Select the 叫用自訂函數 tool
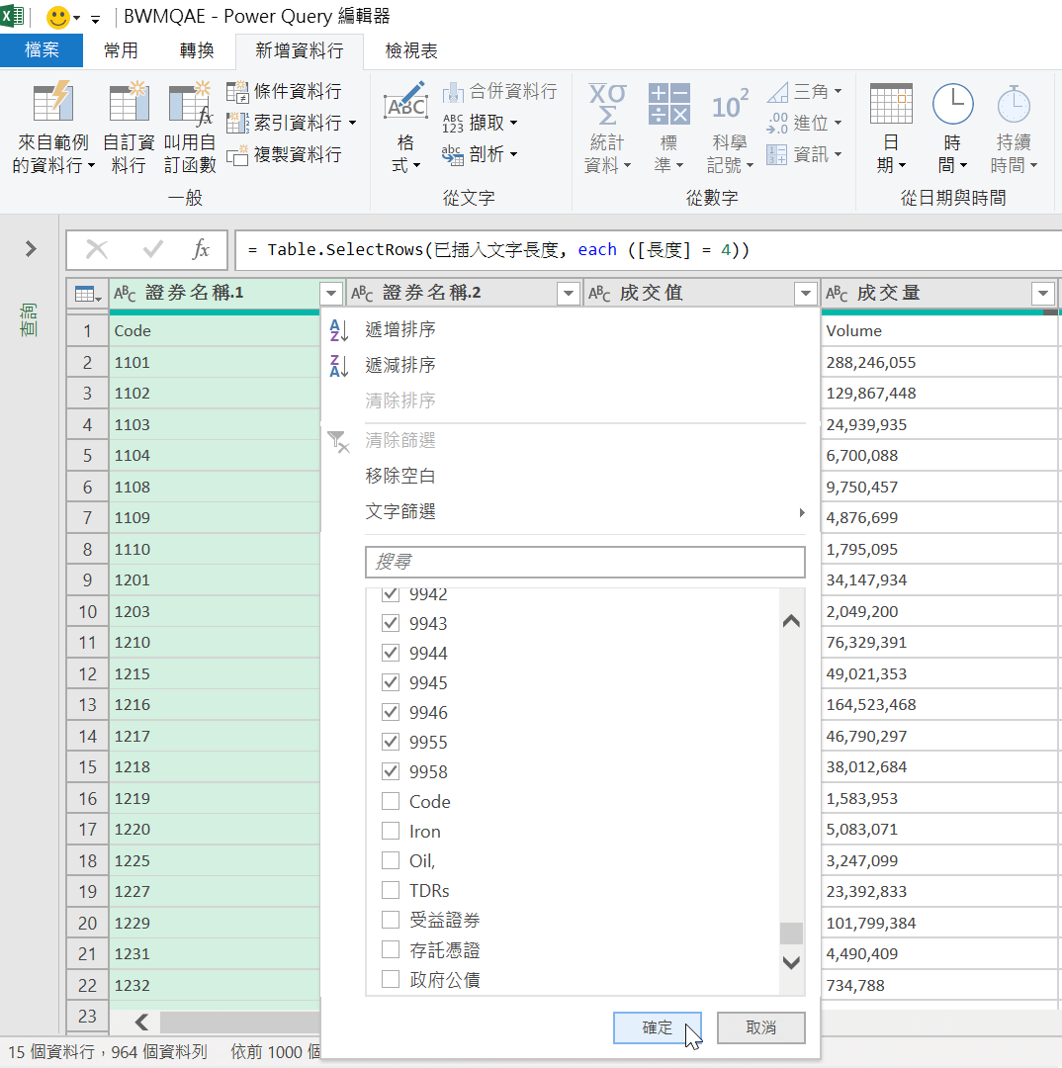Screen dimensions: 1062x1068 tap(190, 128)
